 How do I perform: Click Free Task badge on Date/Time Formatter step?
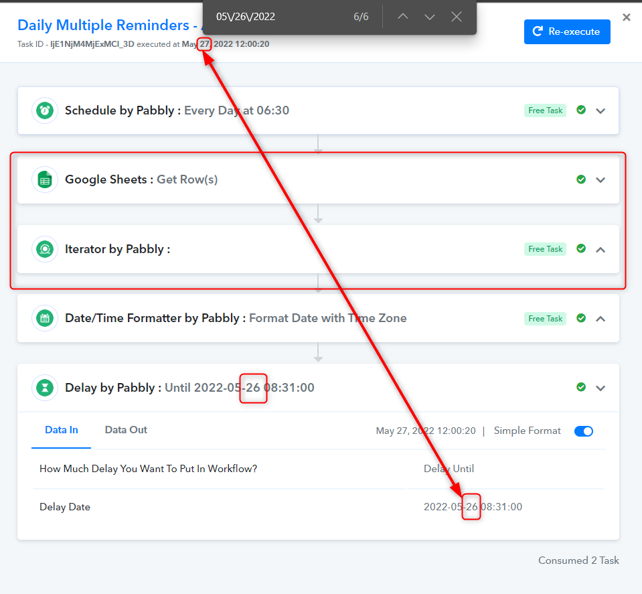tap(546, 318)
